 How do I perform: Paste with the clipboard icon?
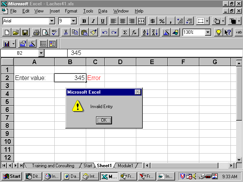click(84, 32)
